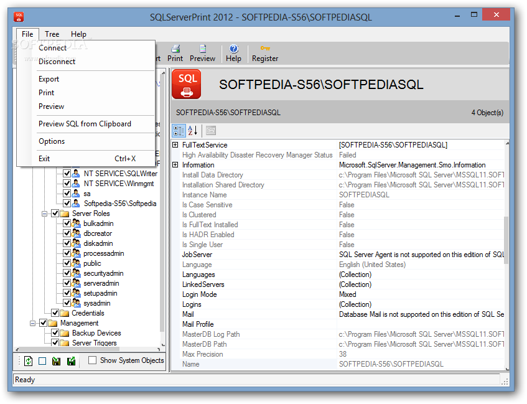Click the SQLServerPrint title bar icon
The height and width of the screenshot is (404, 527).
click(19, 17)
